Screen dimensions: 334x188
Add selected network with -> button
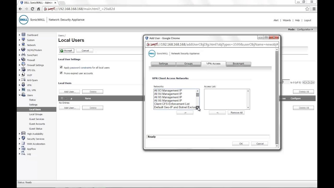(x=185, y=113)
